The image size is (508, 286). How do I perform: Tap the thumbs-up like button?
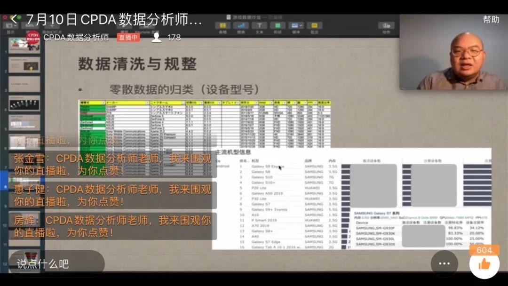pos(484,265)
